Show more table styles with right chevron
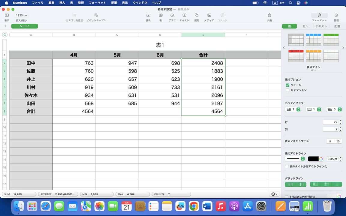The height and width of the screenshot is (216, 346). [343, 47]
